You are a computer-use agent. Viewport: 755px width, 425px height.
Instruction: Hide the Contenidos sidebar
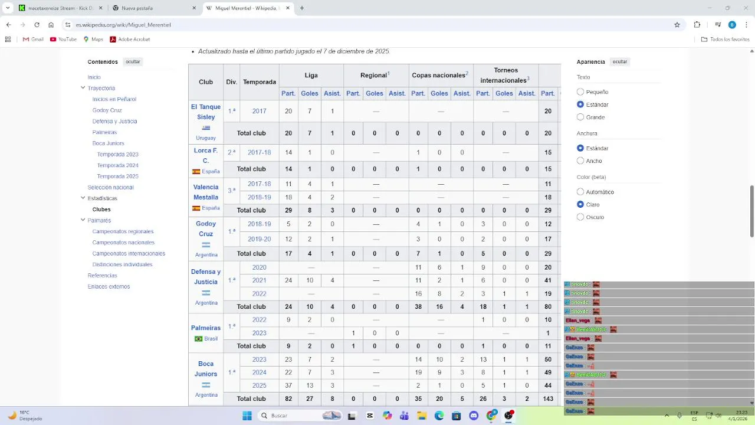click(x=133, y=61)
